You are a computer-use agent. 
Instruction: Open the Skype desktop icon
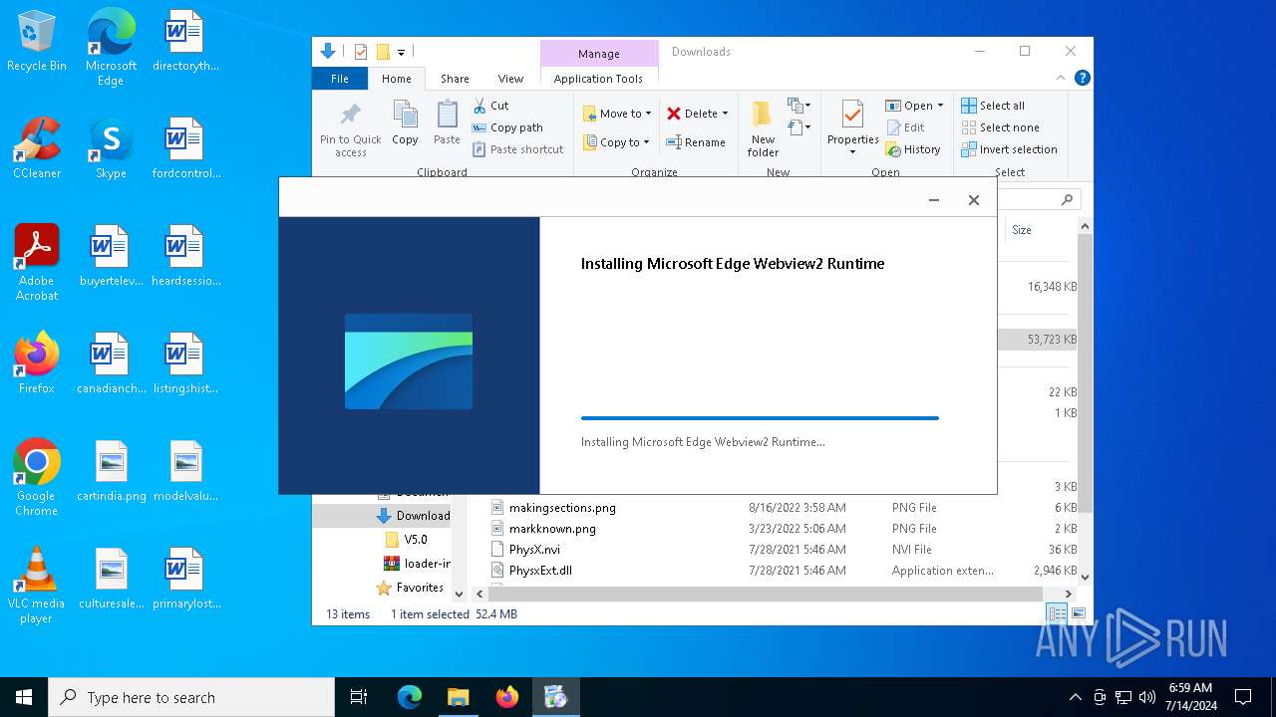click(111, 148)
